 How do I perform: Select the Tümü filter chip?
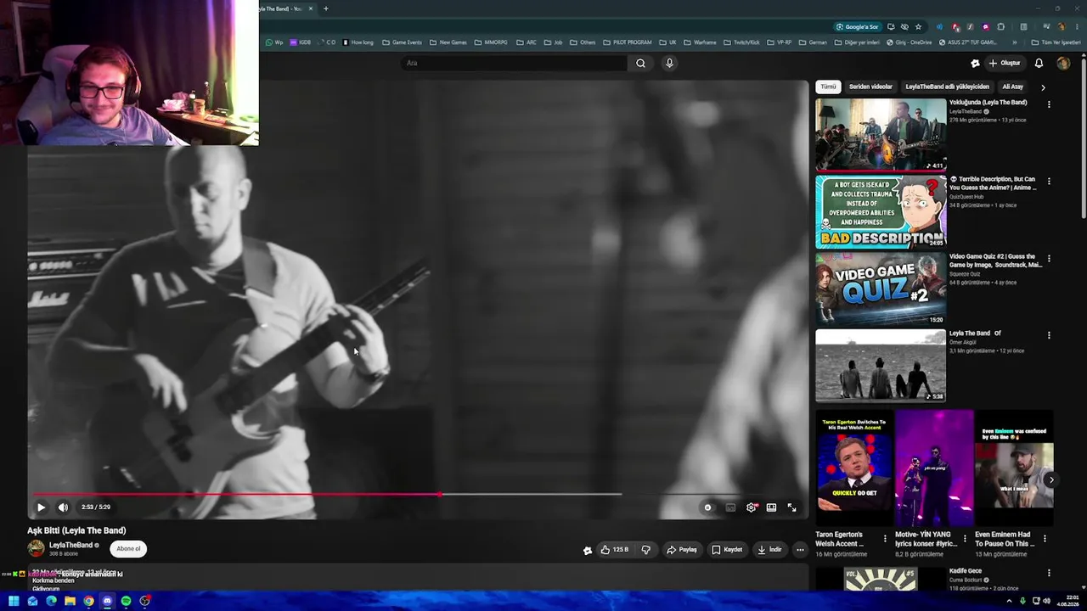click(x=828, y=87)
